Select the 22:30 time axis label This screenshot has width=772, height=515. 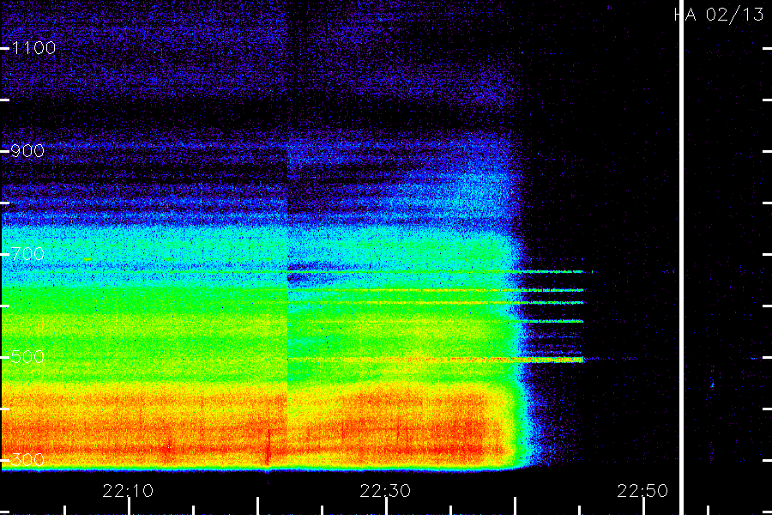coord(385,491)
